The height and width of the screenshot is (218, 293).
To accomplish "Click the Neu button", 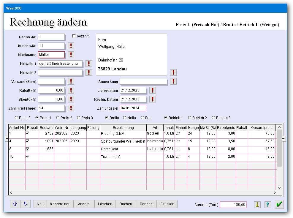I will 40,204.
